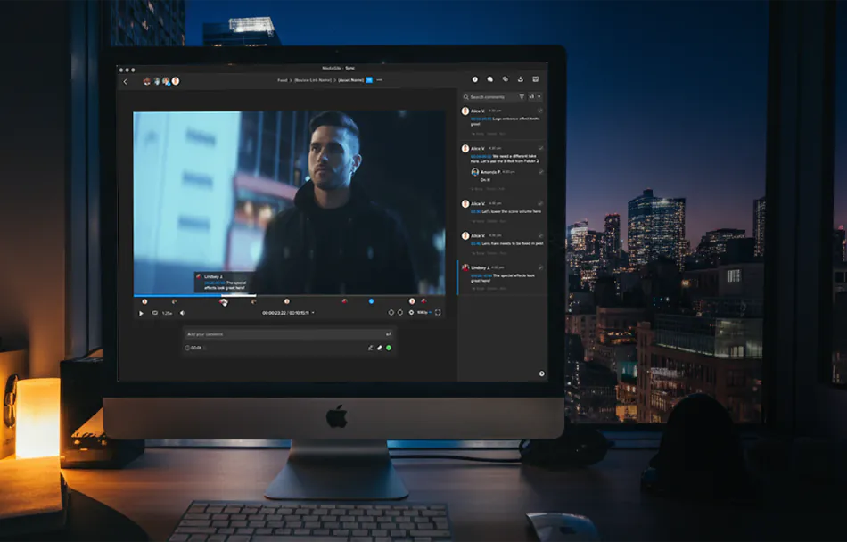Toggle loop playback mode

(154, 314)
